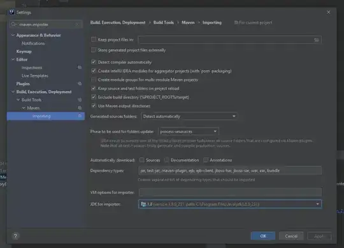Open the Phase for folders update dropdown

pos(188,131)
